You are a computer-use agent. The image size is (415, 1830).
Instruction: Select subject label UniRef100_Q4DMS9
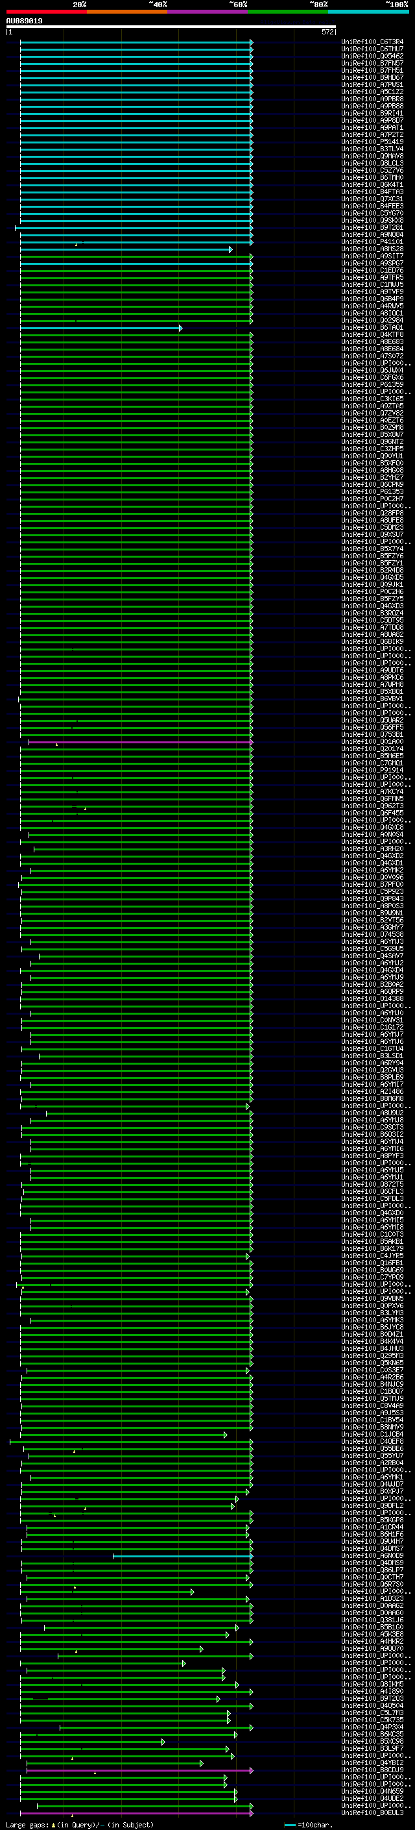point(372,1563)
